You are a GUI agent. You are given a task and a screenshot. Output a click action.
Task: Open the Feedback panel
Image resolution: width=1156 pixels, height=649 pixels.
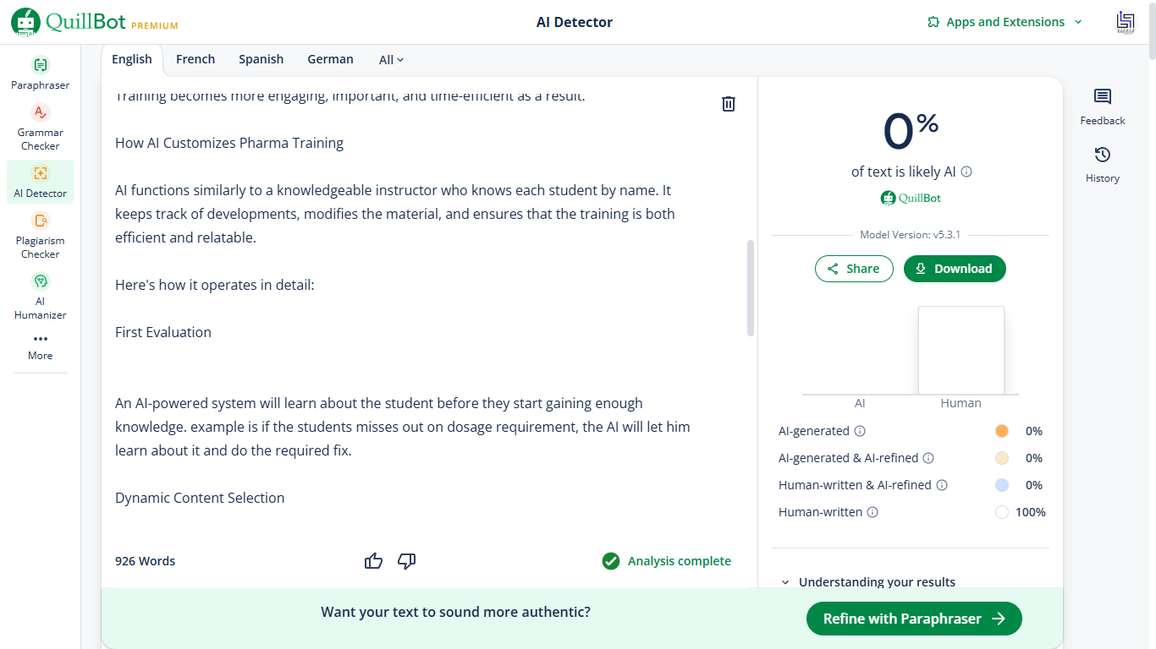[x=1102, y=107]
